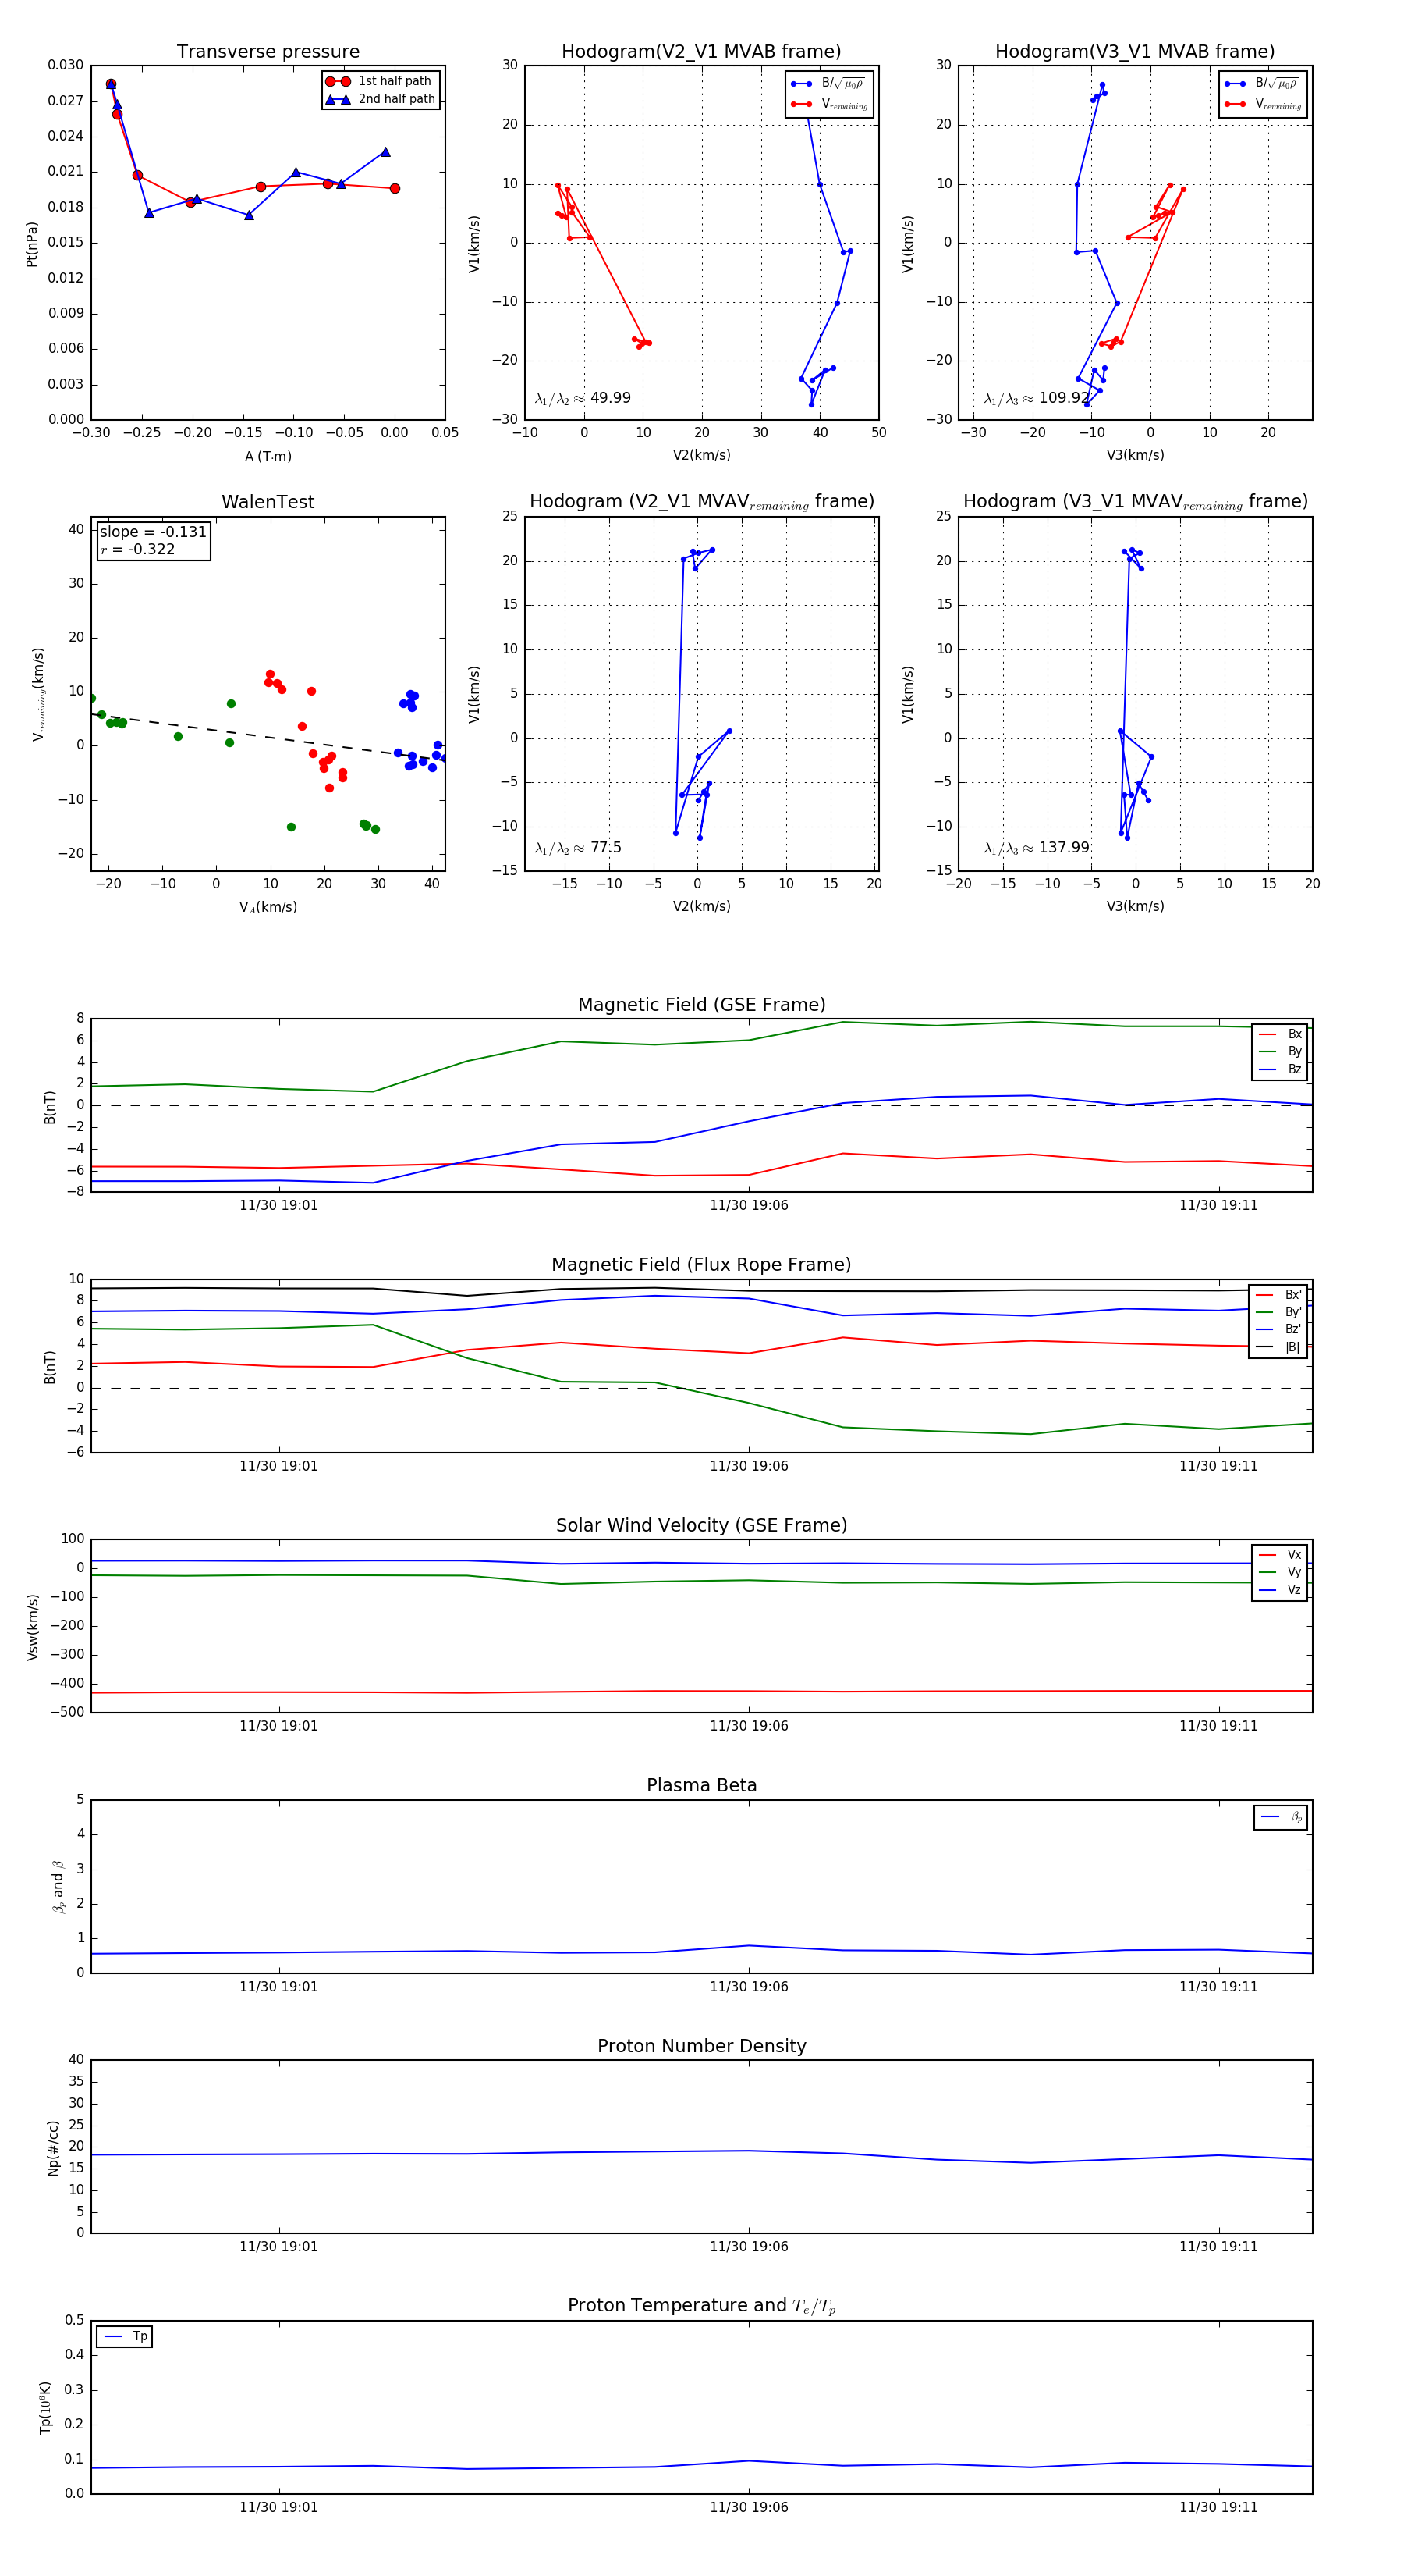Click the 'By' legend entry in GSE magnetic plot
The height and width of the screenshot is (2576, 1404).
pyautogui.click(x=1280, y=1051)
